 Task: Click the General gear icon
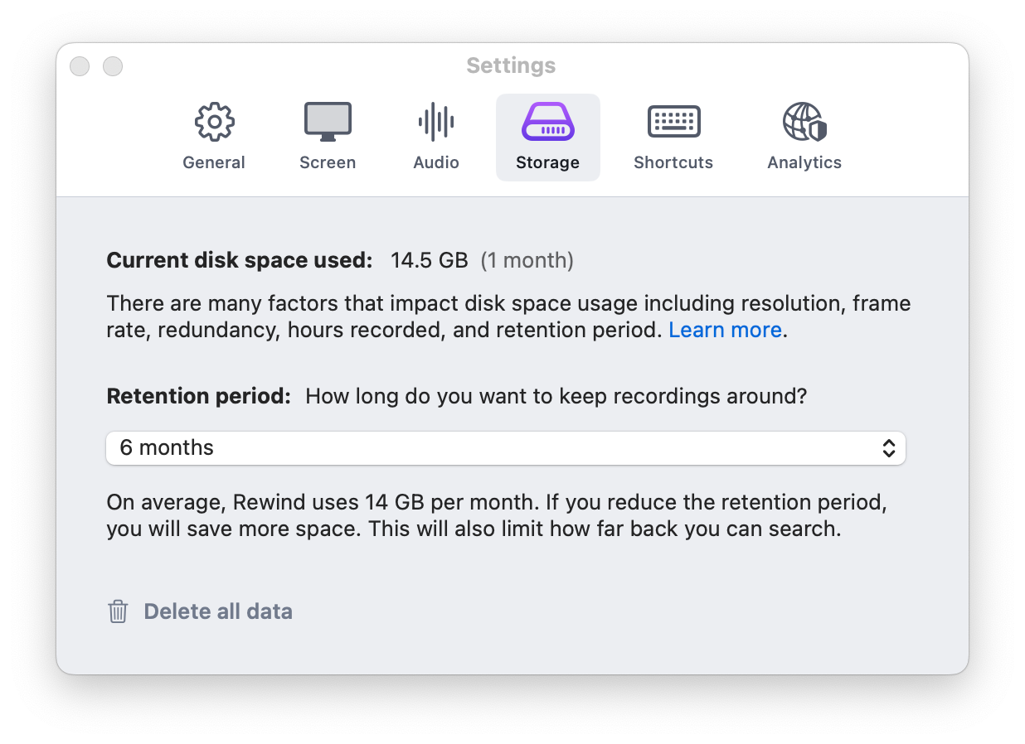[x=214, y=123]
